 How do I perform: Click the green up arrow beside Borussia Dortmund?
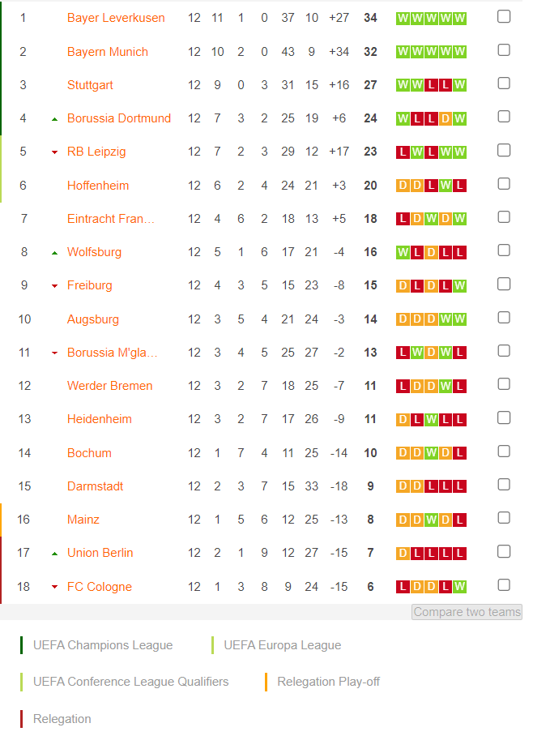tap(55, 119)
